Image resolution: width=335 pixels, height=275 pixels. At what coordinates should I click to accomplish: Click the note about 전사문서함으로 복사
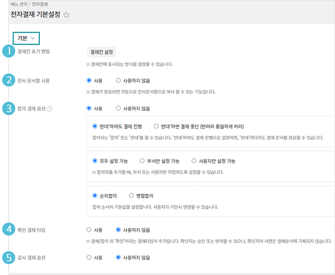[x=151, y=92]
